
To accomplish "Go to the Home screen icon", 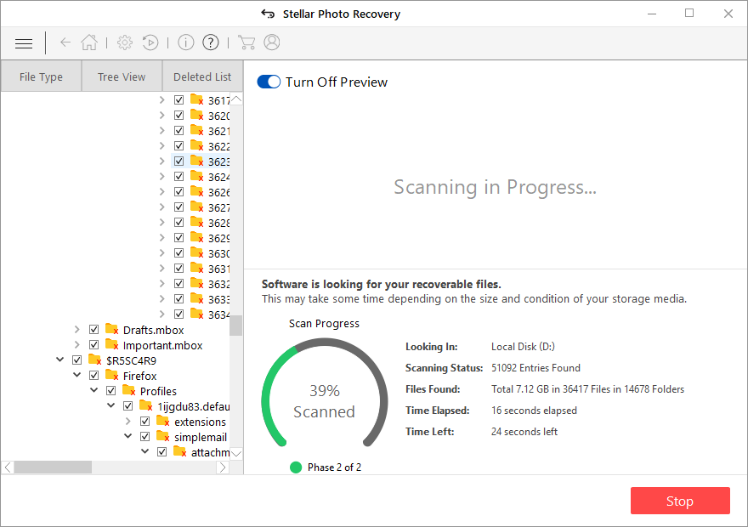I will pos(89,42).
